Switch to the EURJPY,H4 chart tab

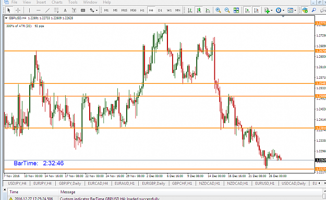[42, 183]
